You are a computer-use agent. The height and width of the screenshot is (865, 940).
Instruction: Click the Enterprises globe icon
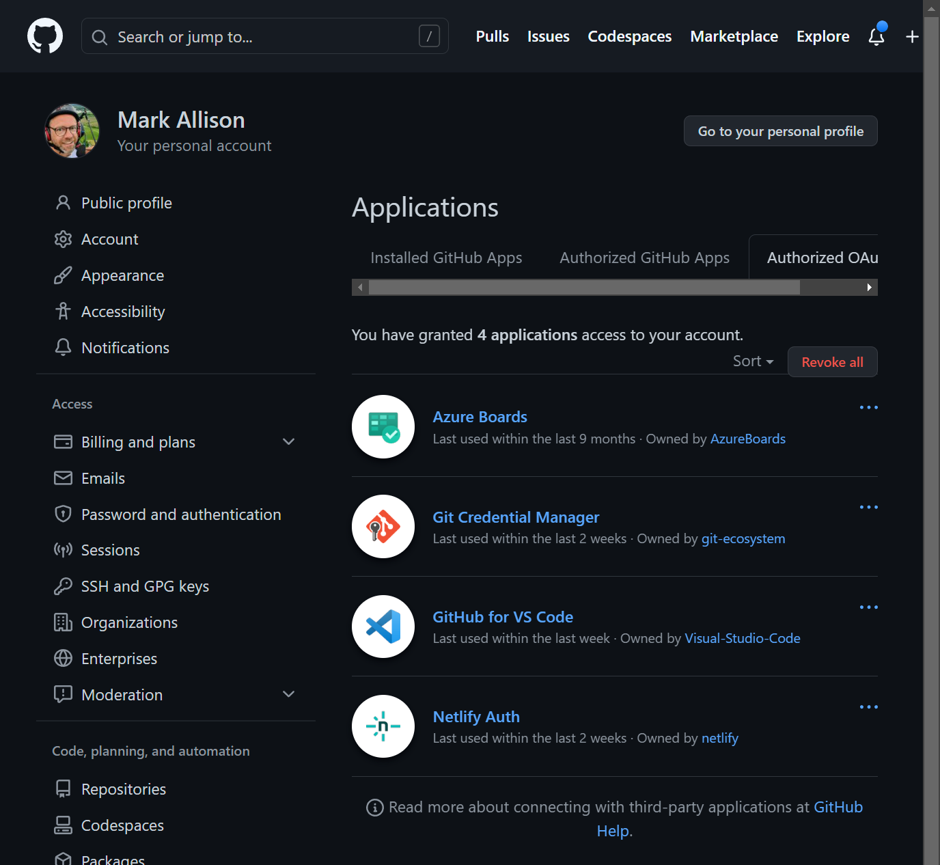pos(63,659)
